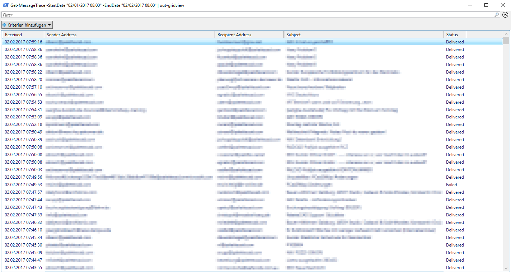511x272 pixels.
Task: Click the blue plus icon beside Kriterien
Action: [x=4, y=25]
